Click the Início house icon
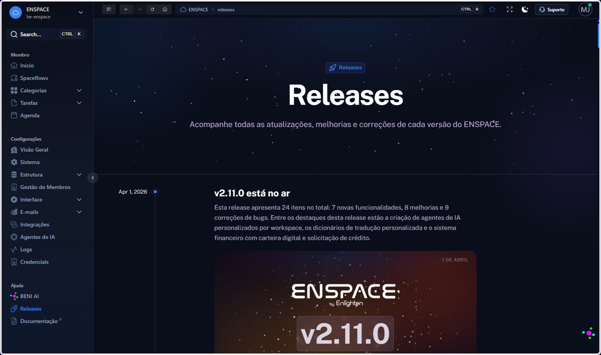 pyautogui.click(x=14, y=66)
